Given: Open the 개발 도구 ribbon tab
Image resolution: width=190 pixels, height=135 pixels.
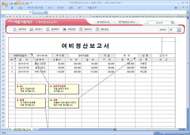Looking at the screenshot, I should click(92, 8).
